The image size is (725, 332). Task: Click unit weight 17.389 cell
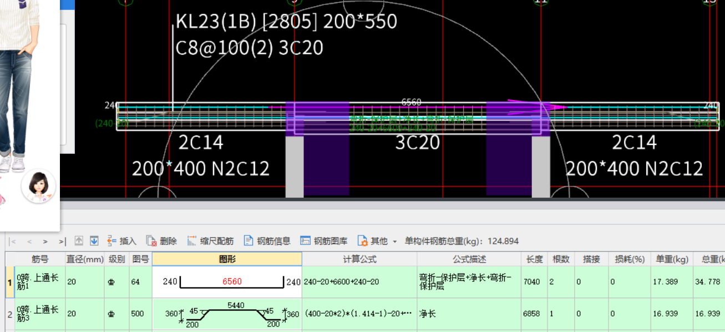[x=672, y=282]
